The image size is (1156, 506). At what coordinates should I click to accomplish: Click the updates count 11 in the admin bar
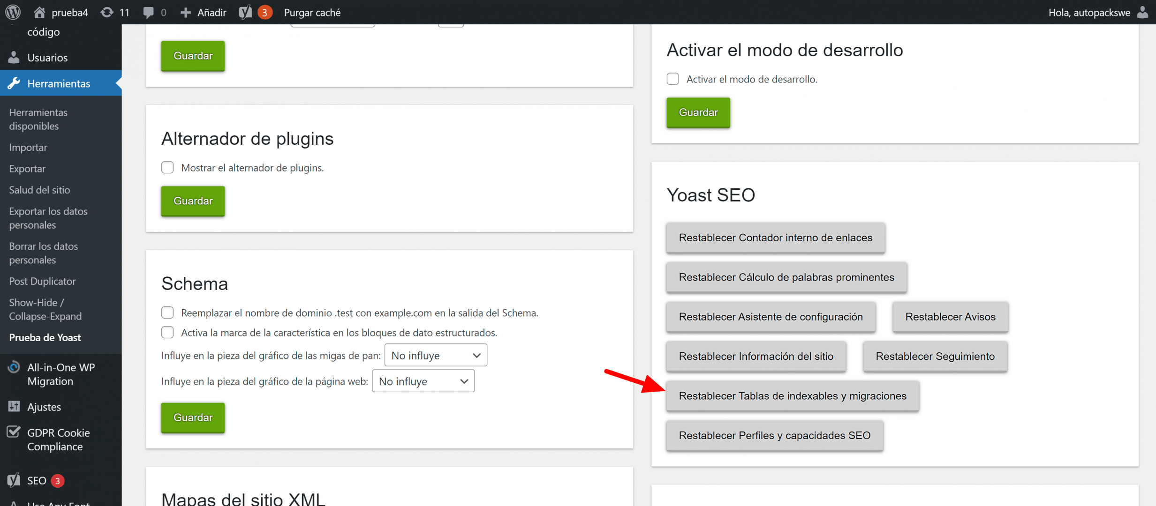point(124,13)
